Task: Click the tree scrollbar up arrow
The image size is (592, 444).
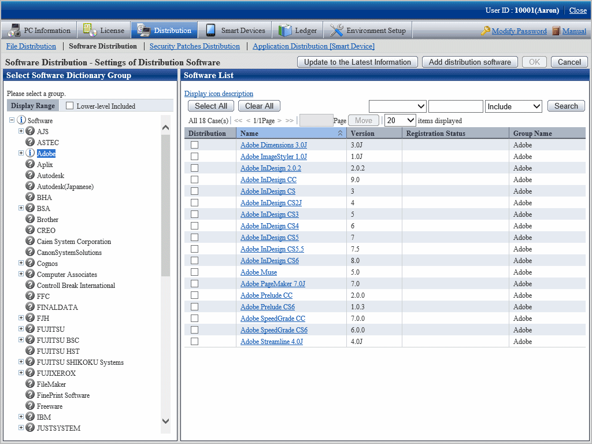Action: pyautogui.click(x=165, y=128)
